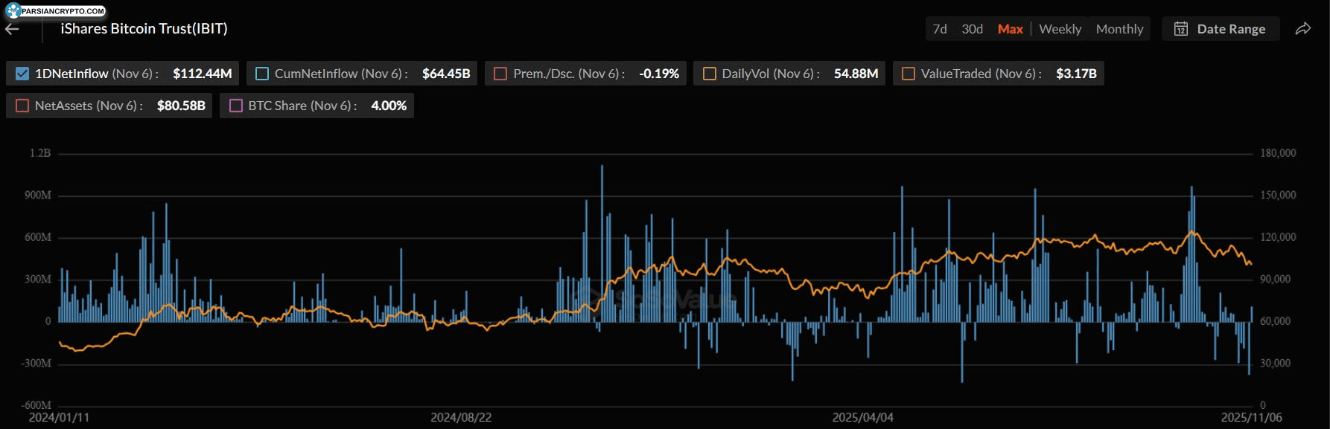Click the 2024/01/11 axis date
This screenshot has height=429, width=1330.
[x=59, y=417]
